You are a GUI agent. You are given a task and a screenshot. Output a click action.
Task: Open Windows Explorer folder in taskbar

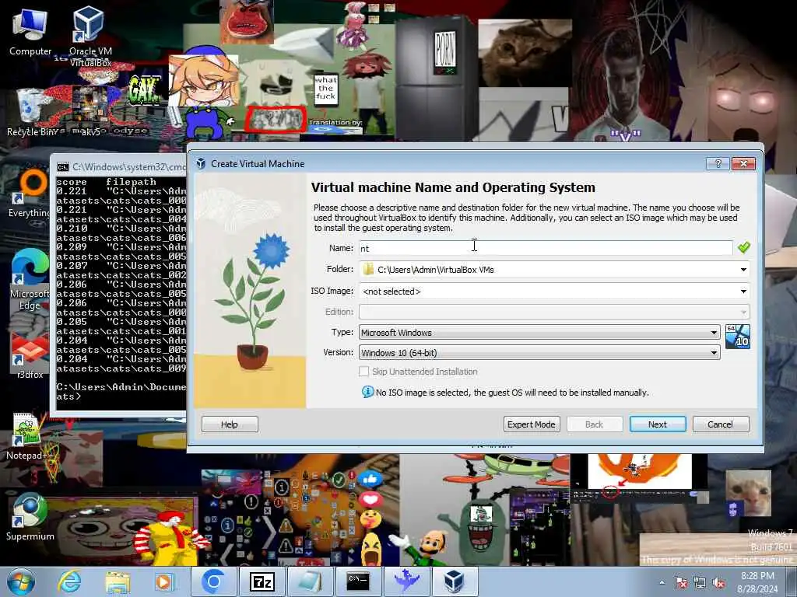(x=118, y=581)
